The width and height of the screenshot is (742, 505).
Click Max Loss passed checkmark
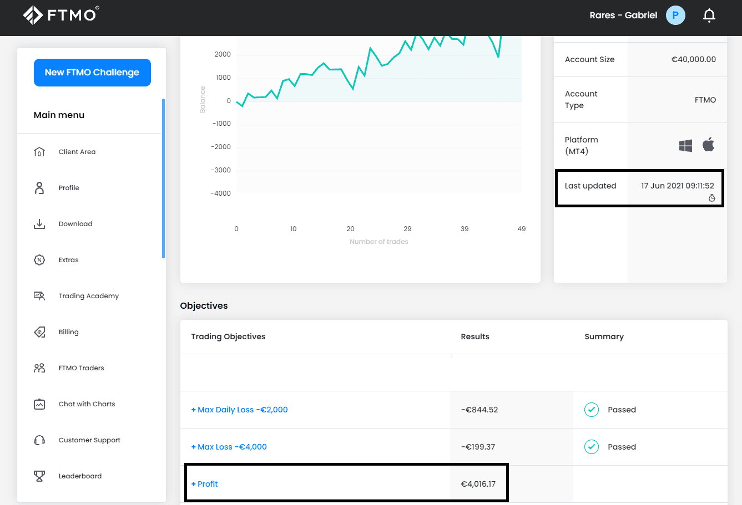(x=592, y=447)
